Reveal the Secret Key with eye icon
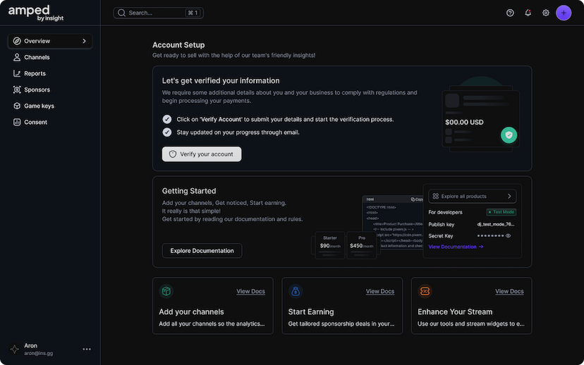 tap(508, 236)
